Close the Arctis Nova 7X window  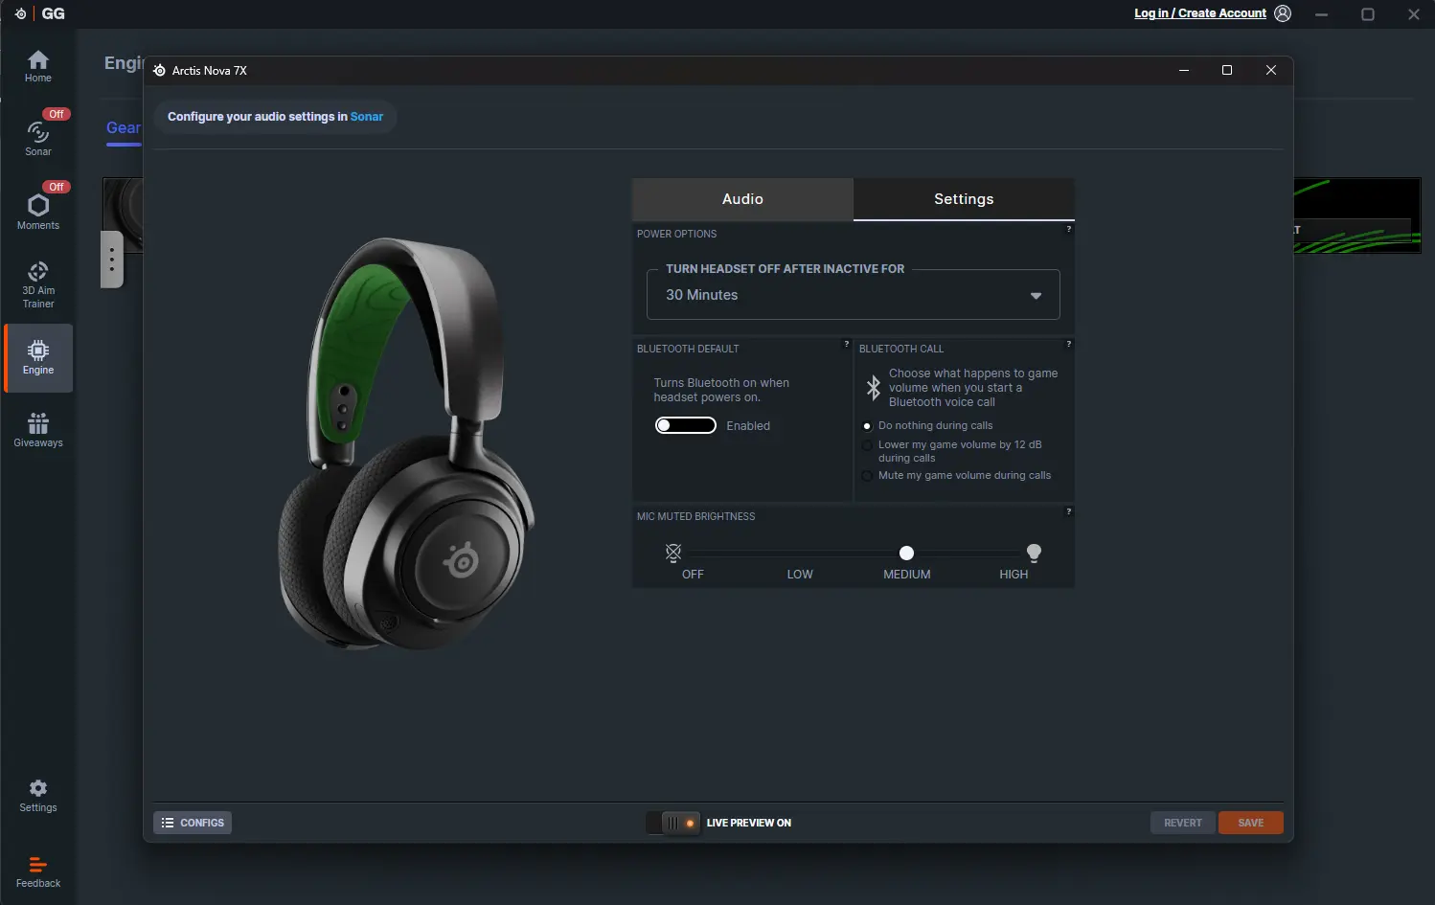(1271, 70)
